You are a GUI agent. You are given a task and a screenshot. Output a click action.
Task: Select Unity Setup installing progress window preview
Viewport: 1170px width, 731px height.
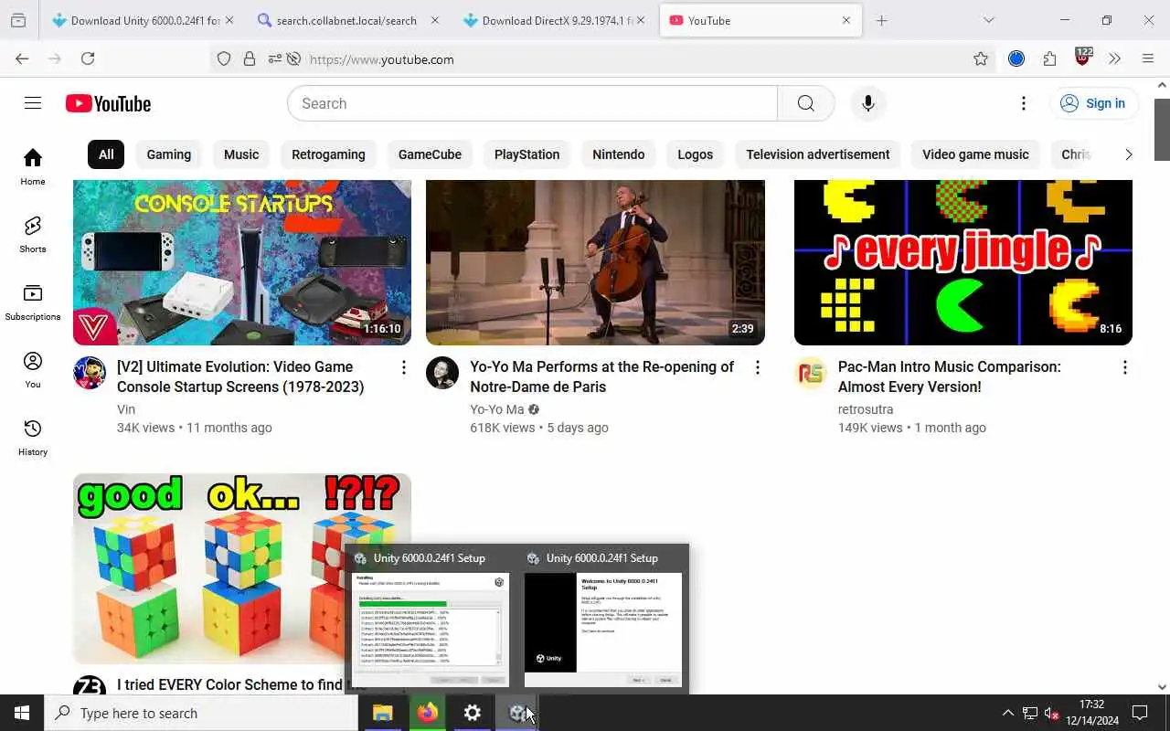pos(430,620)
